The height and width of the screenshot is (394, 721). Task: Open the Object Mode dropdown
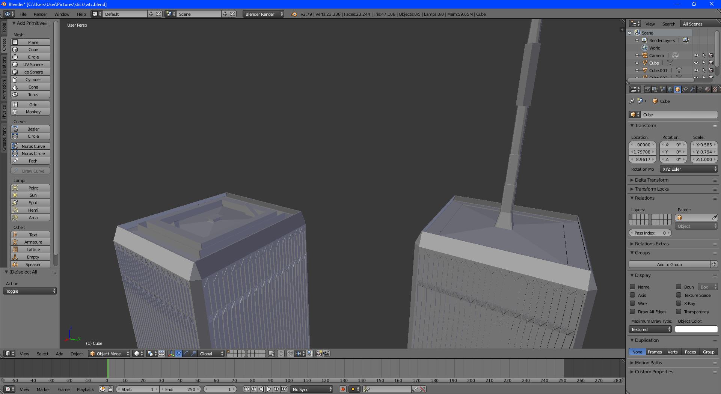pos(109,353)
